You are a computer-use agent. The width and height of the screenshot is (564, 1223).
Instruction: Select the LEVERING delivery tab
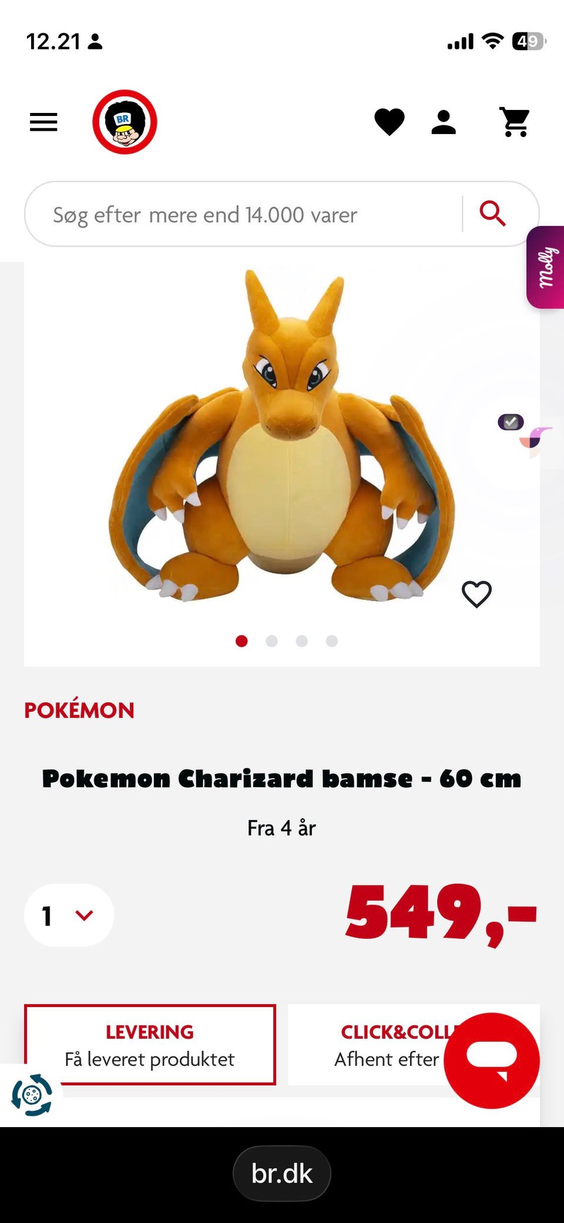pyautogui.click(x=150, y=1045)
